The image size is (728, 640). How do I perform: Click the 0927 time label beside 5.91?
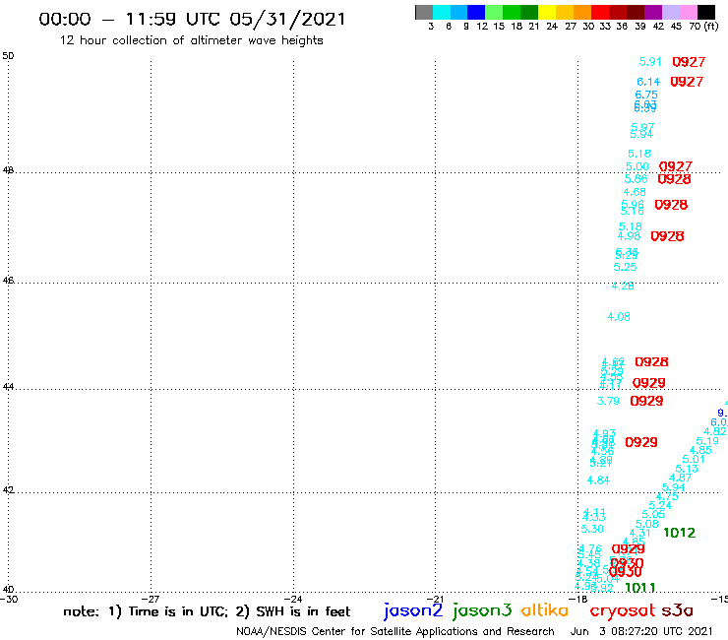(x=689, y=62)
